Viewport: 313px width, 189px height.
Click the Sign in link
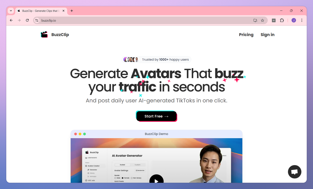(x=267, y=35)
